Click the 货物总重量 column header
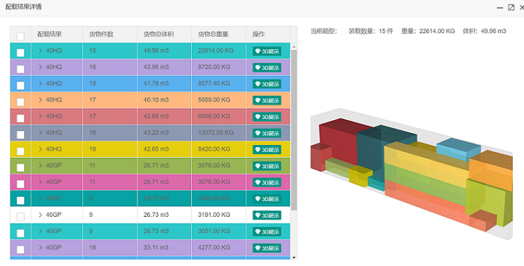The width and height of the screenshot is (524, 266). (213, 34)
